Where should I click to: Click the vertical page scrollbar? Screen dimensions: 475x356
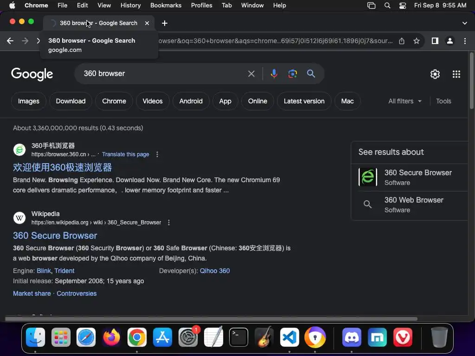coord(471,80)
